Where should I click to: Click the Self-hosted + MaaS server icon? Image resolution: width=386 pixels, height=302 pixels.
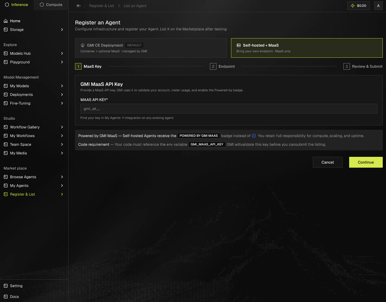[x=239, y=45]
